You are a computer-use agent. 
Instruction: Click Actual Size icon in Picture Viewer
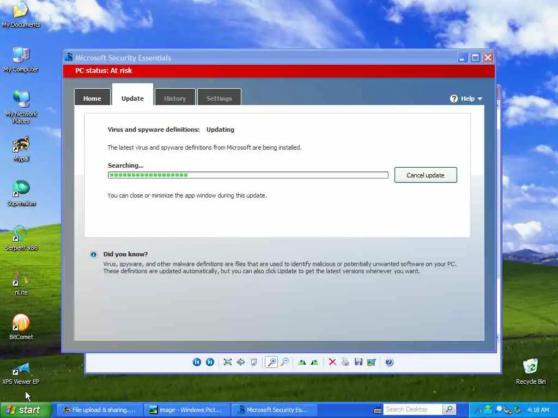(x=241, y=362)
